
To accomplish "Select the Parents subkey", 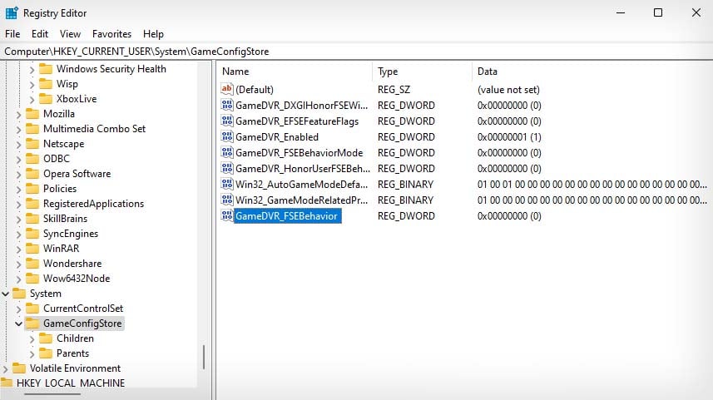I will tap(72, 353).
